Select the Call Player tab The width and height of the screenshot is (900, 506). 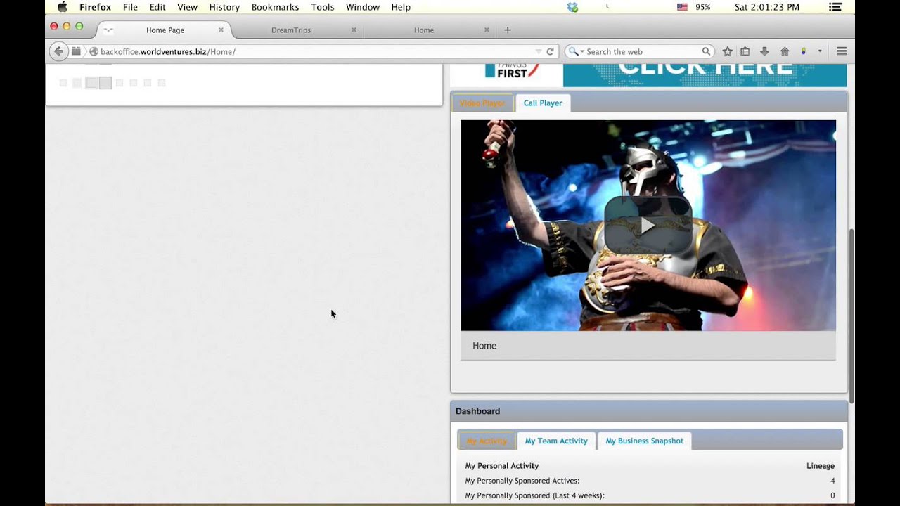pos(543,103)
